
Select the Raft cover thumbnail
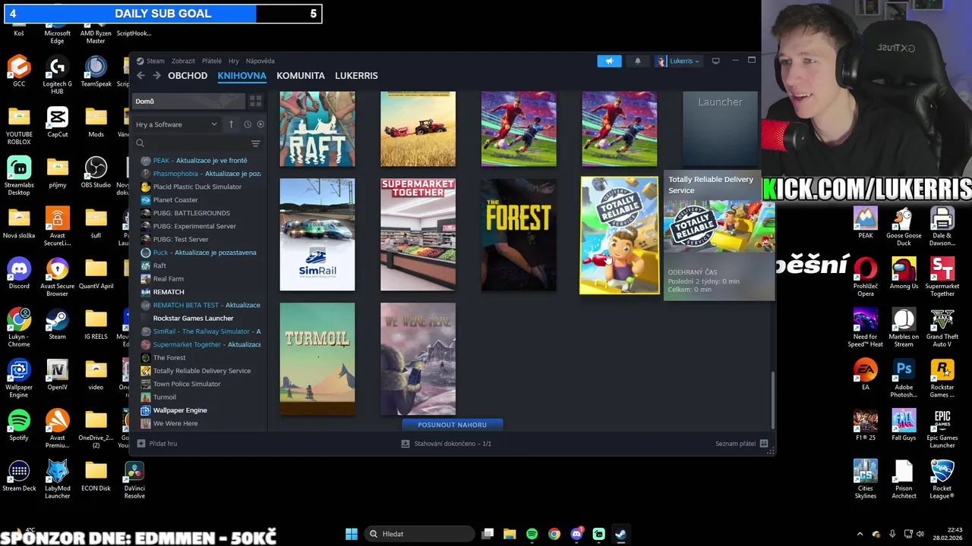coord(317,129)
